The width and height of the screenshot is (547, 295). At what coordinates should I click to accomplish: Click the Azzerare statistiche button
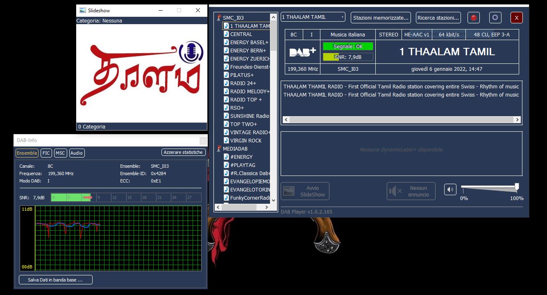tap(183, 152)
